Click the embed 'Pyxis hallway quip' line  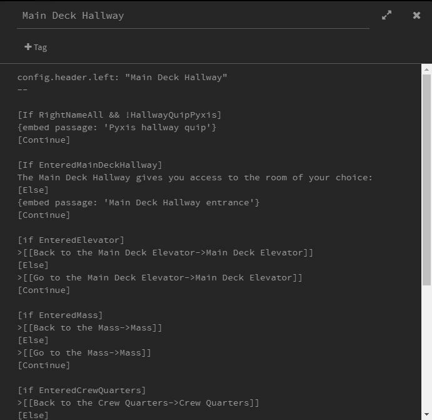[x=117, y=127]
